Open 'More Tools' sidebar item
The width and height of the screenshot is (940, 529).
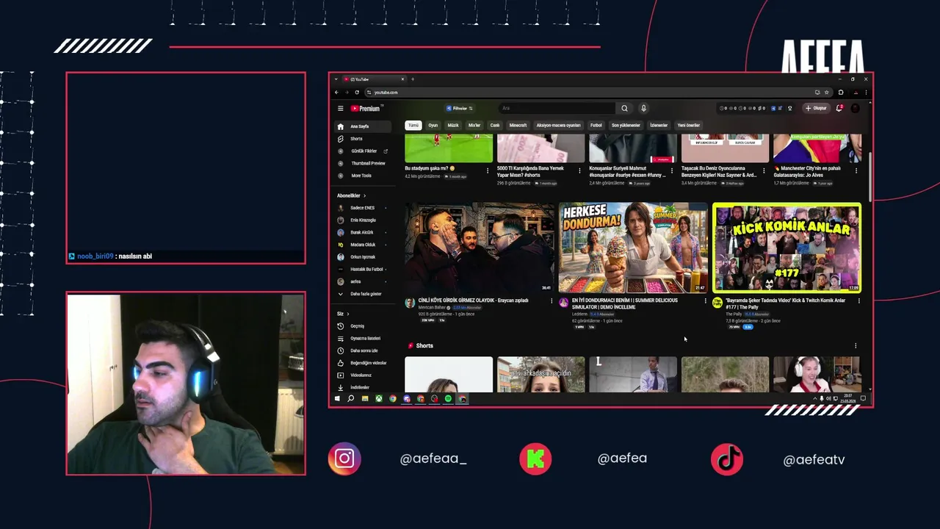pyautogui.click(x=361, y=176)
